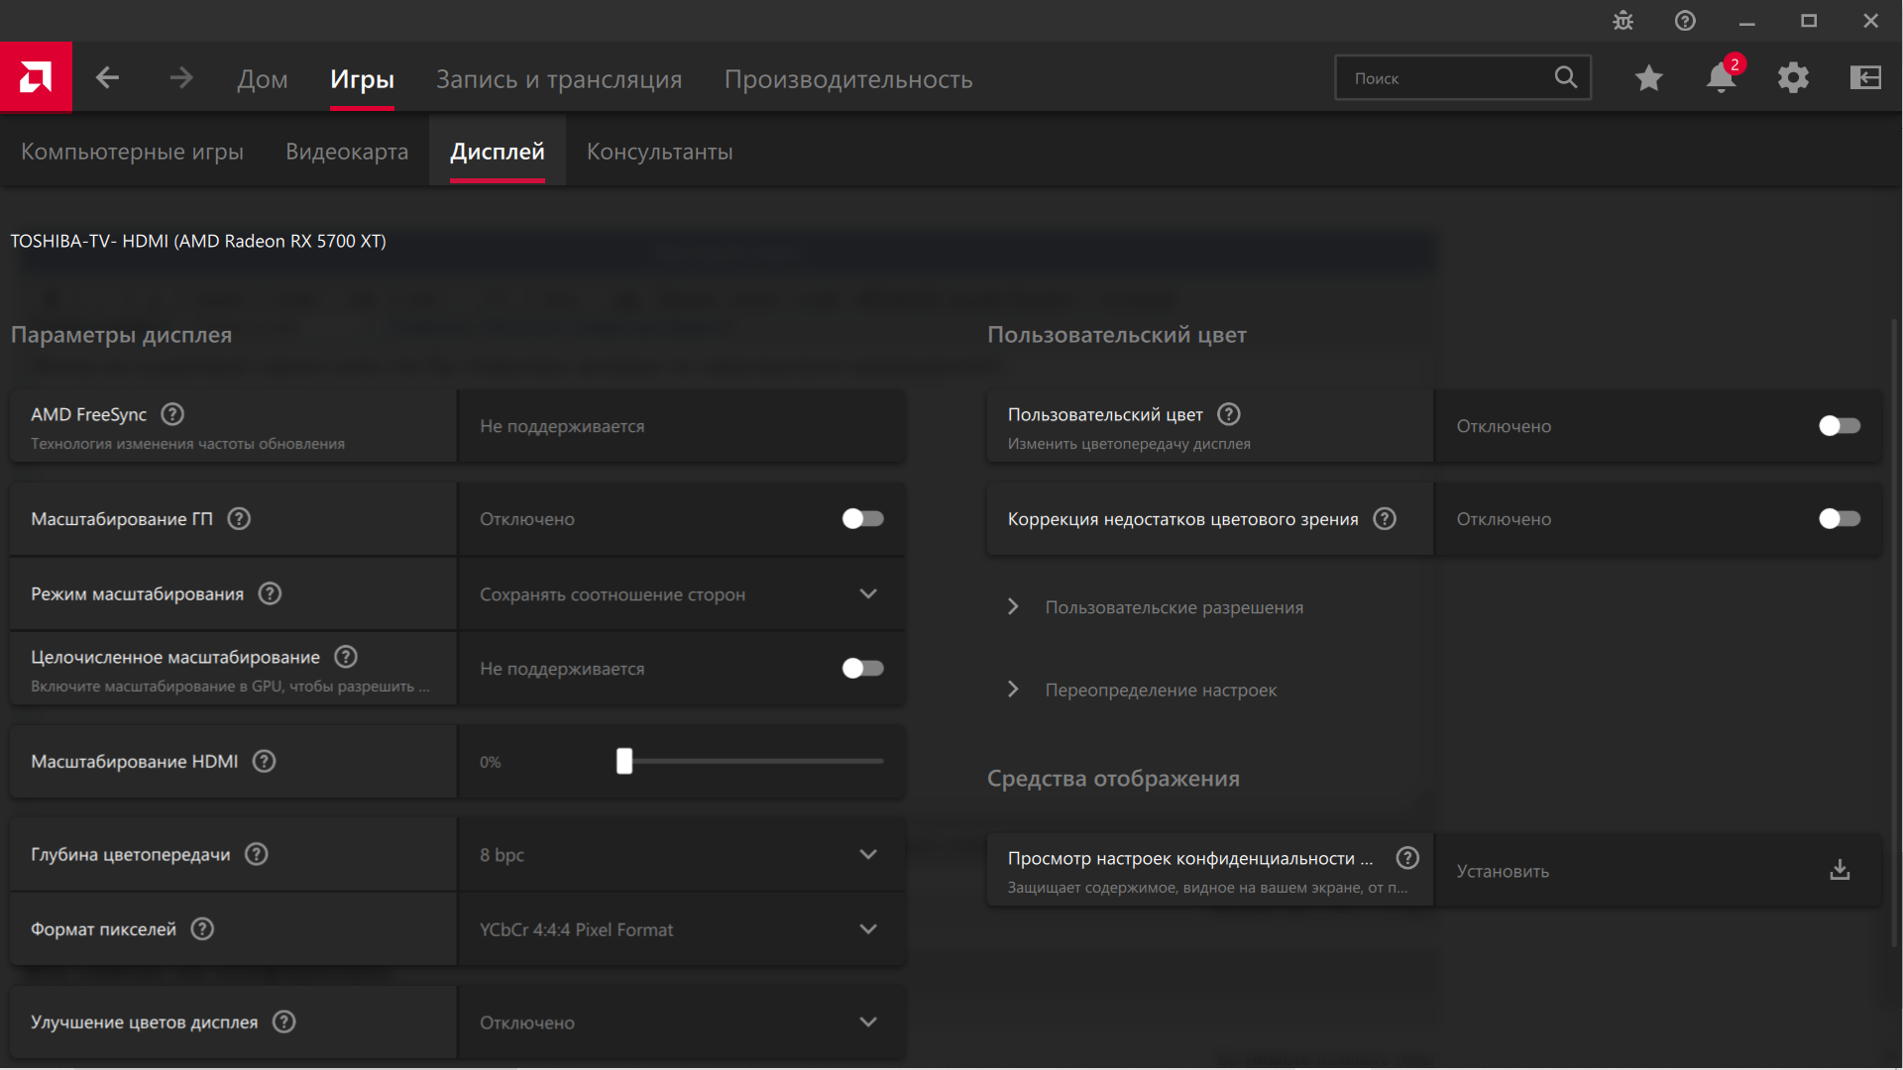
Task: Click Установить to install privacy view
Action: click(x=1503, y=871)
